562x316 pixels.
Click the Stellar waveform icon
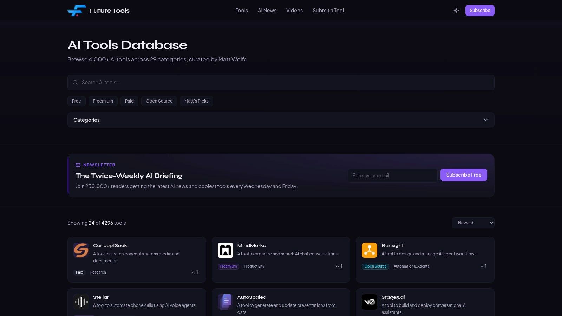[x=81, y=302]
